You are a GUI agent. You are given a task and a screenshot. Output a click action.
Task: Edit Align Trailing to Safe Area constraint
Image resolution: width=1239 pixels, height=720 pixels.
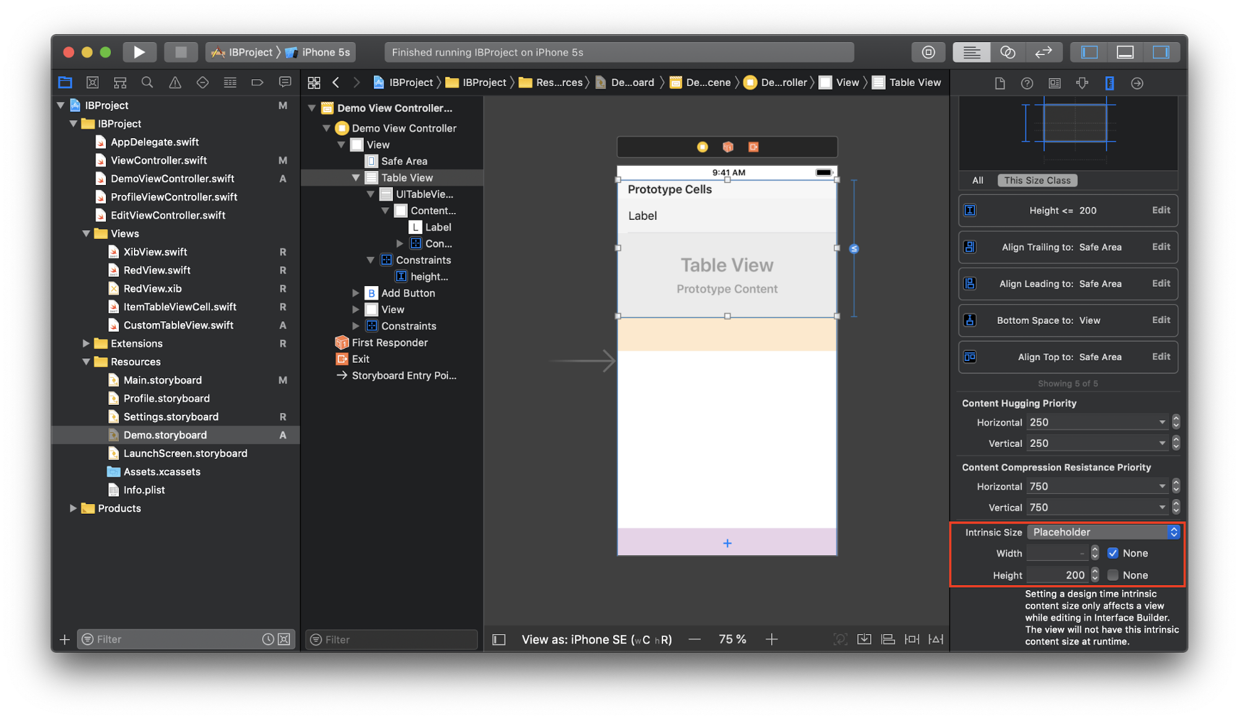1161,246
